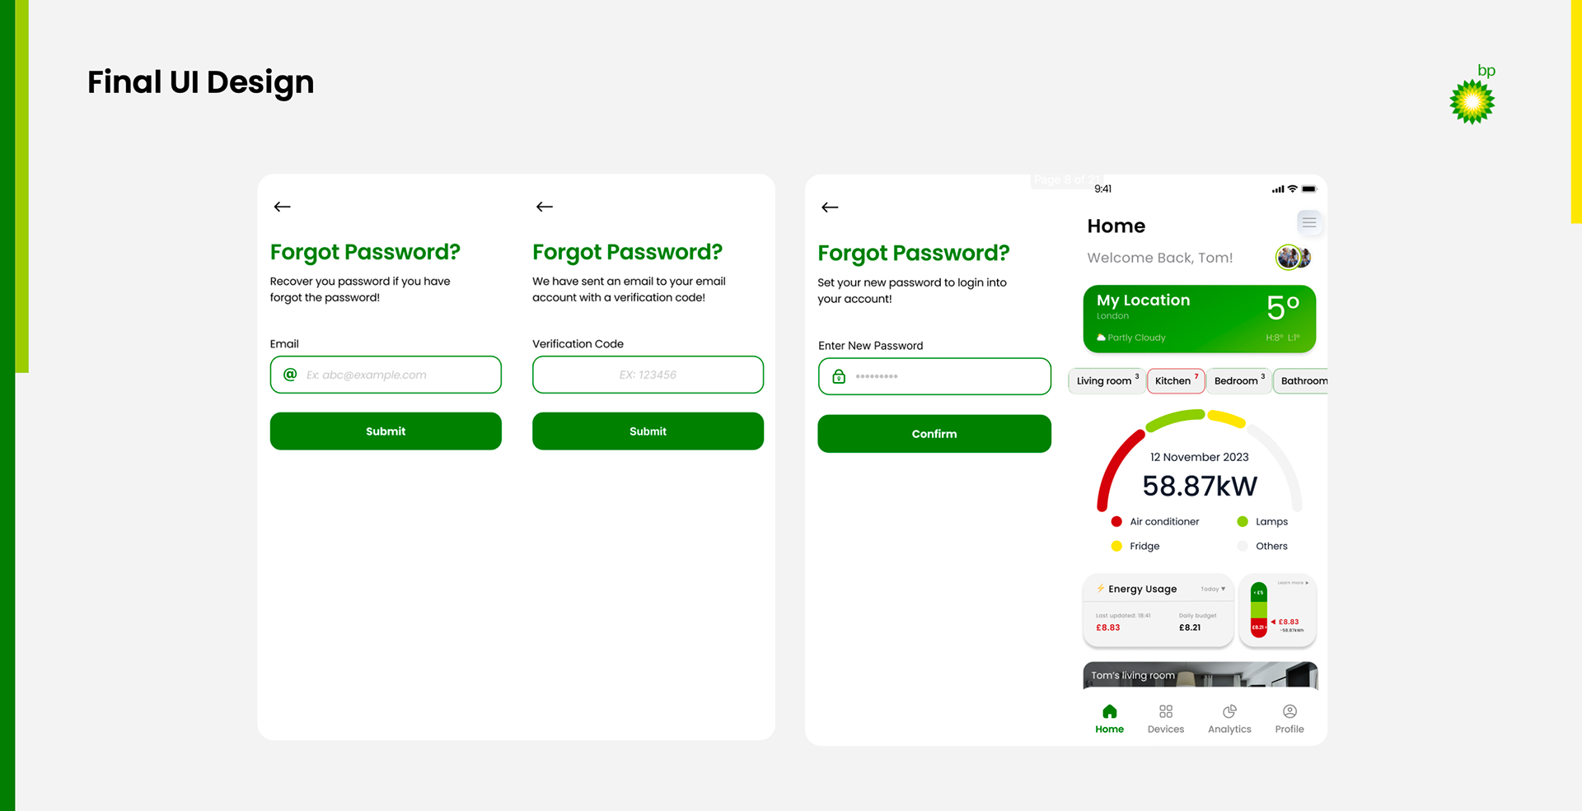Click back arrow on verification code screen
This screenshot has height=811, width=1582.
click(544, 207)
